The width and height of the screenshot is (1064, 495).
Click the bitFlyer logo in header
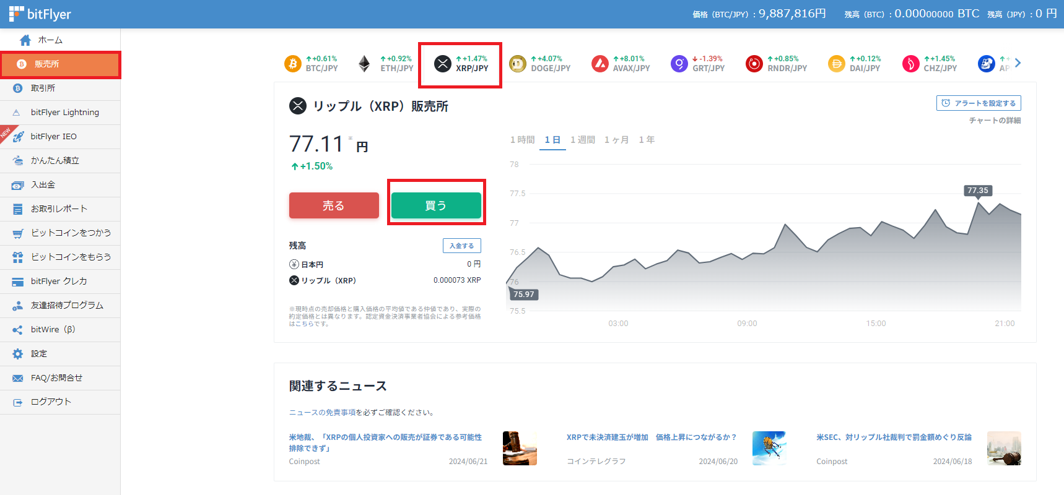click(40, 14)
